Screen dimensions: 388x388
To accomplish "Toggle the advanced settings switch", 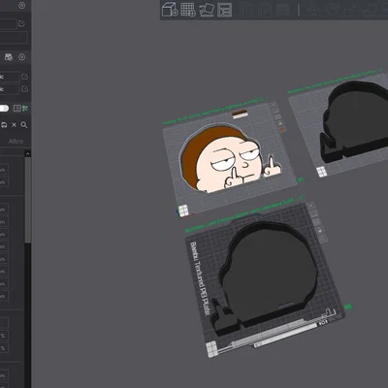I will point(4,109).
